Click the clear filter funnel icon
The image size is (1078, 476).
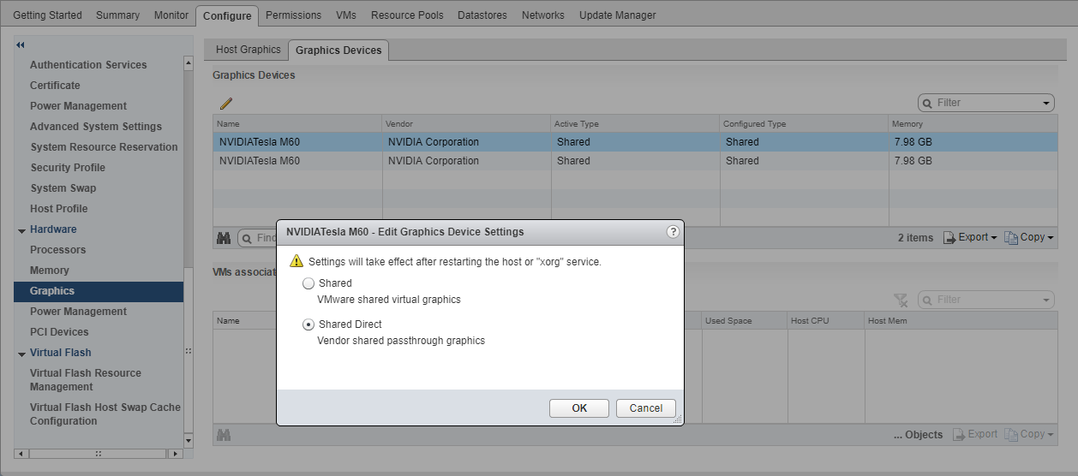(x=900, y=300)
